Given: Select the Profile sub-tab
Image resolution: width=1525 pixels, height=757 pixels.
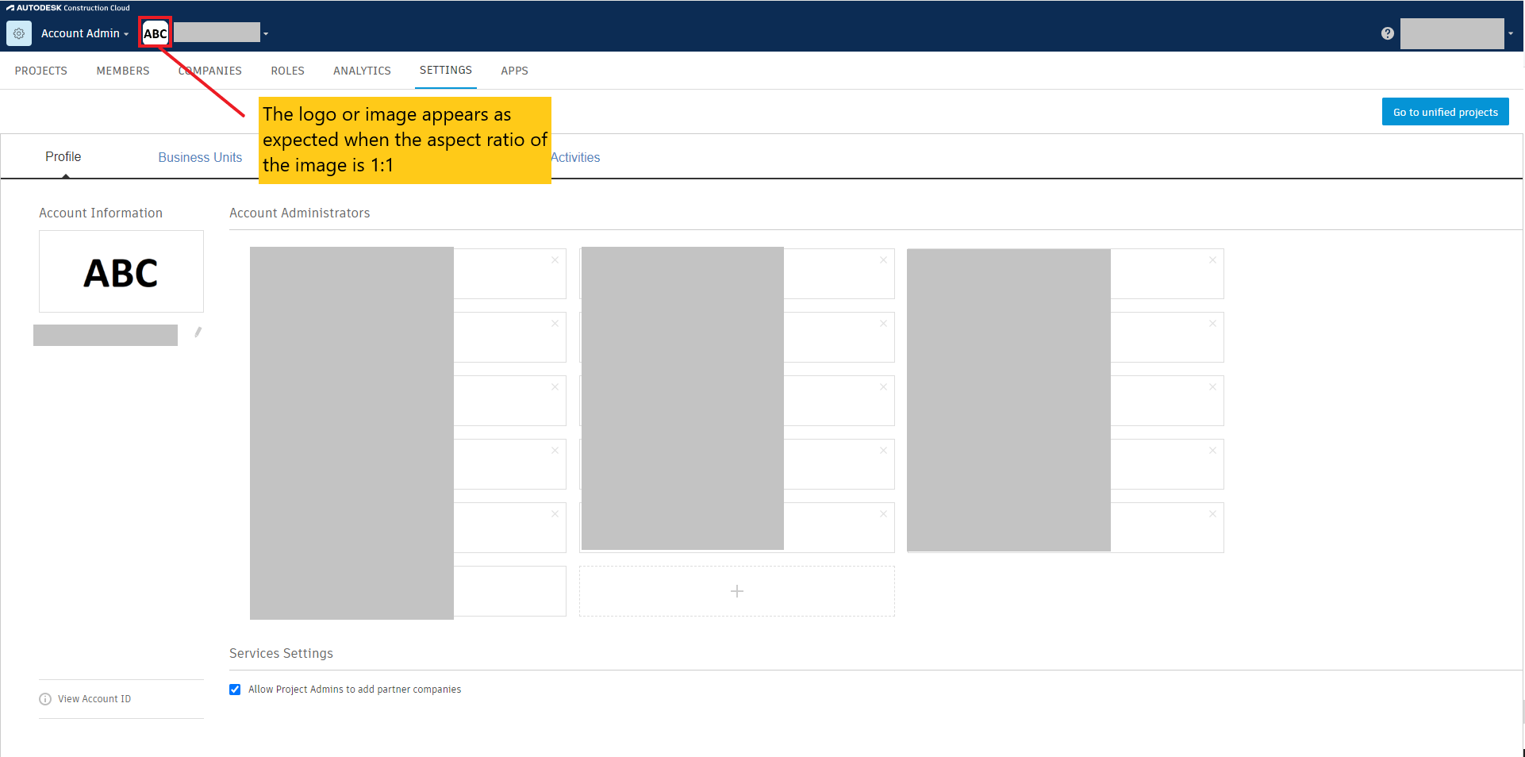Looking at the screenshot, I should tap(63, 156).
